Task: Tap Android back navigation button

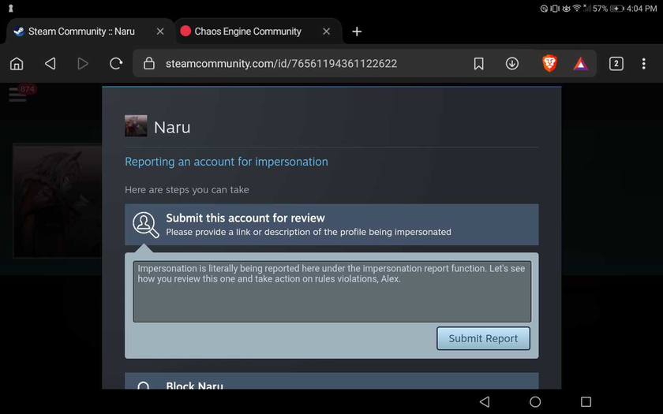Action: coord(485,401)
